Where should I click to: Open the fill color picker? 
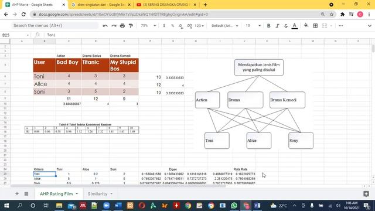coord(306,26)
